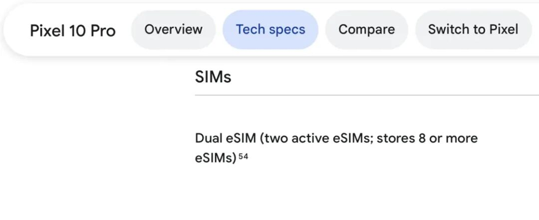Click the word "Pixel" in the page title
The width and height of the screenshot is (539, 220).
point(46,30)
